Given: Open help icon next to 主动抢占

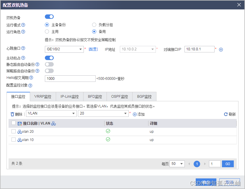Looking at the screenshot, I should (23, 58).
